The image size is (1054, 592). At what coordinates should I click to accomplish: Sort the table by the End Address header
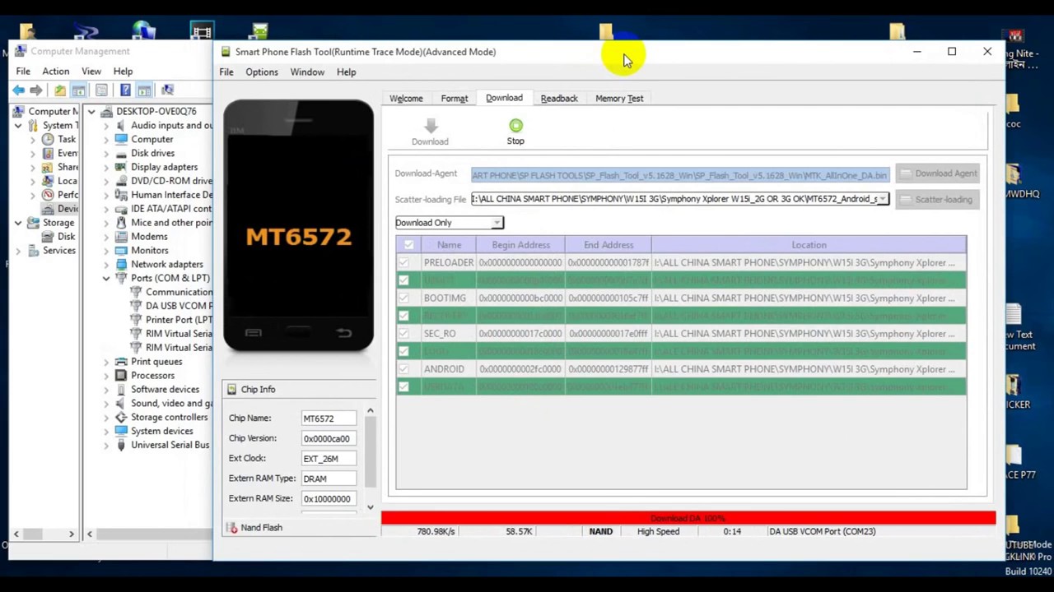pyautogui.click(x=609, y=245)
